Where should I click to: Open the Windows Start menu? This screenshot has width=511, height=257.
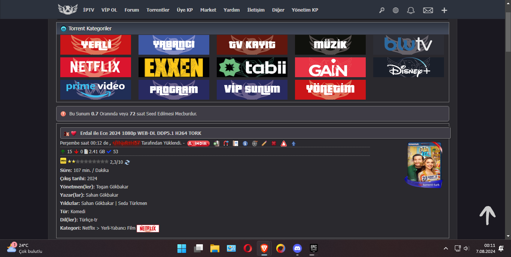coord(182,248)
